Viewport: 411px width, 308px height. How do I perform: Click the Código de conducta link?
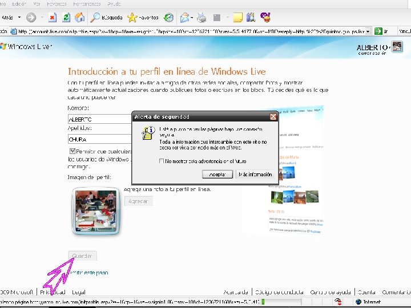click(279, 292)
